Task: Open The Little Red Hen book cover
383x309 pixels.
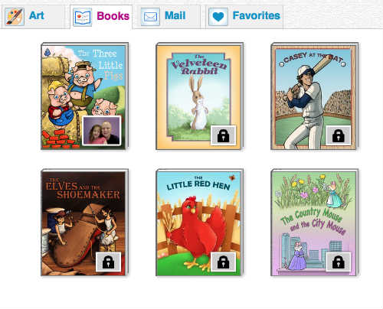Action: pos(199,223)
